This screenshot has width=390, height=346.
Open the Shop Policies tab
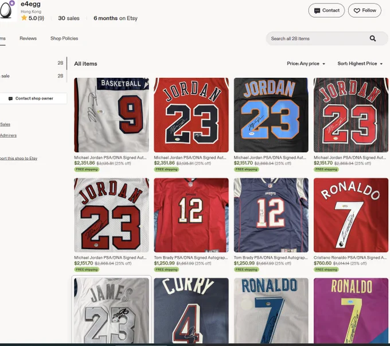click(x=64, y=38)
